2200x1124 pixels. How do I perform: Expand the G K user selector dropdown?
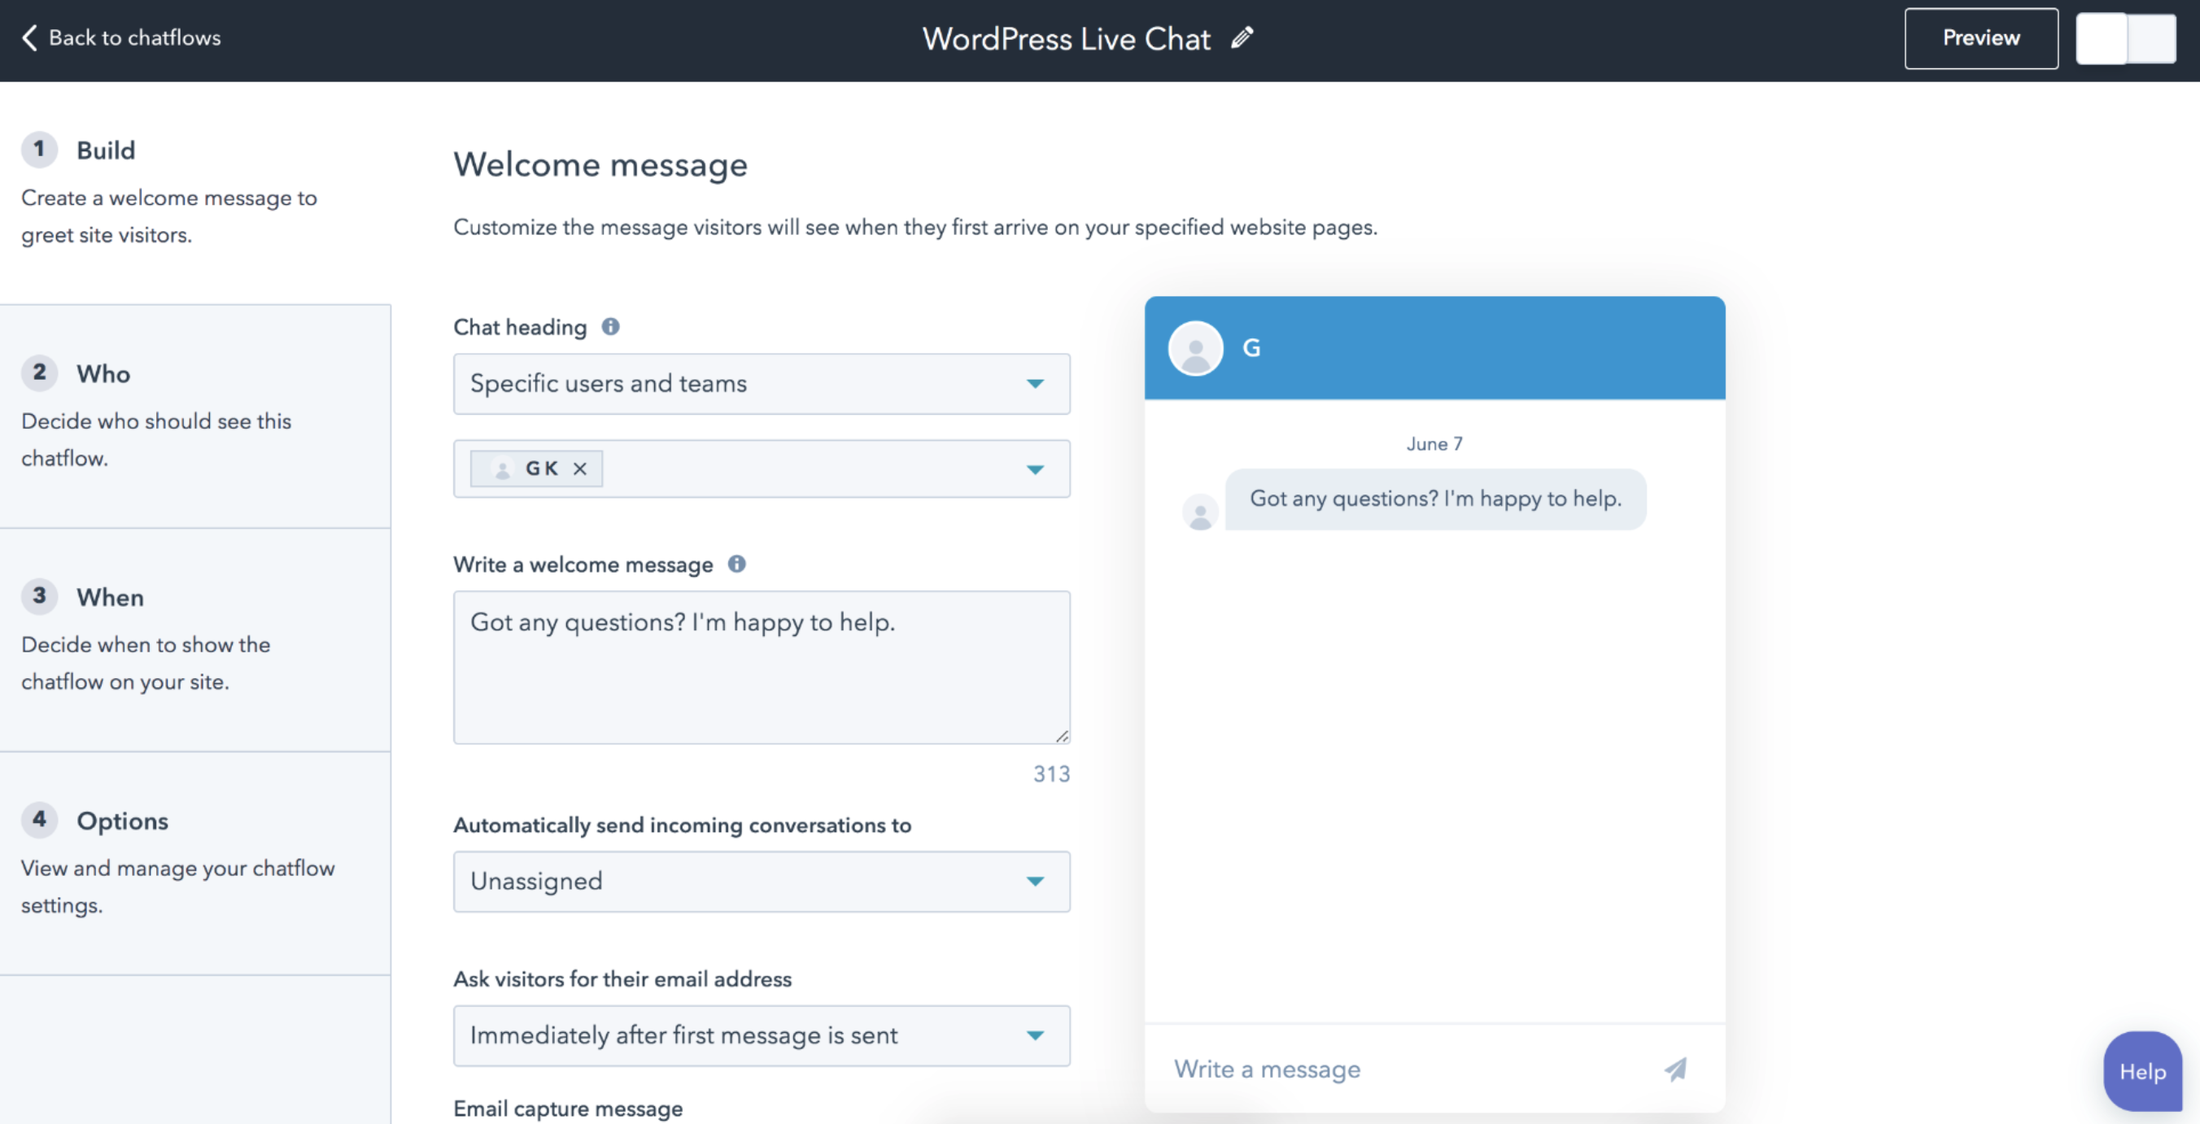pyautogui.click(x=1035, y=469)
